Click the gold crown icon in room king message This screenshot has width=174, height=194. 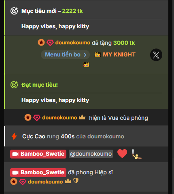pyautogui.click(x=82, y=117)
